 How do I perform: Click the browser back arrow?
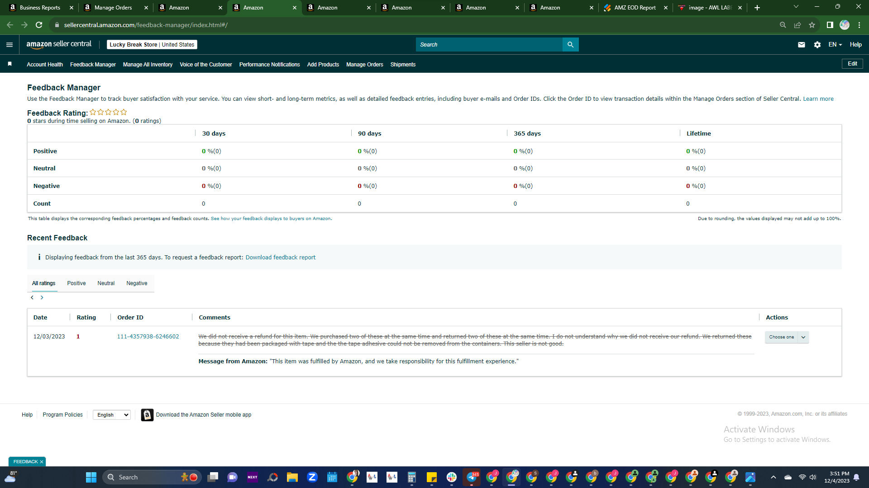10,25
